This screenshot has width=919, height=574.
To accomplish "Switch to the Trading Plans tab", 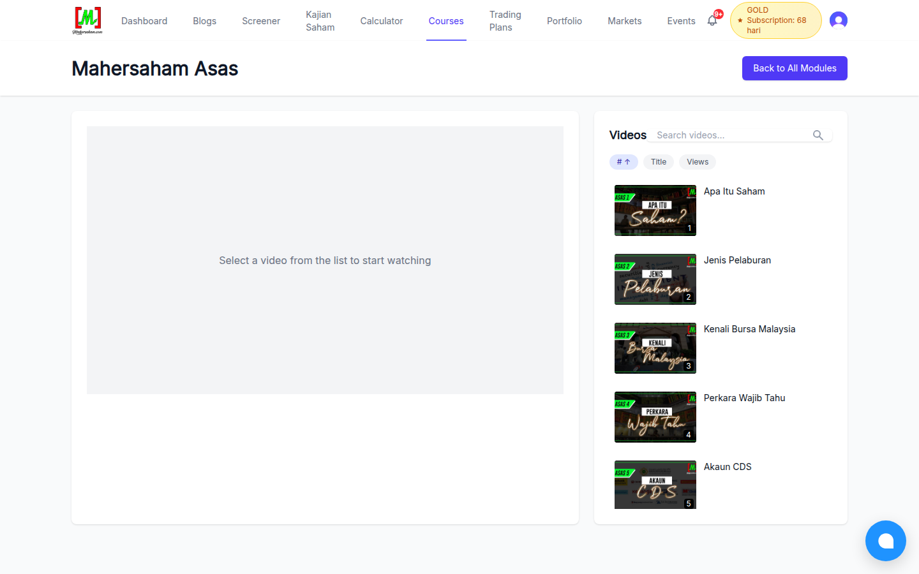I will pos(505,21).
